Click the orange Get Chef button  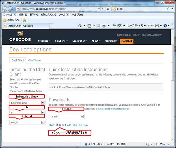pos(127,41)
